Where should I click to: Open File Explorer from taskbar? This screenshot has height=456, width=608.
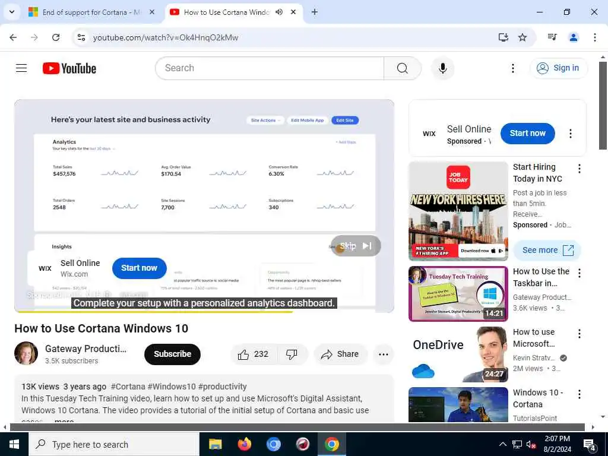[215, 444]
